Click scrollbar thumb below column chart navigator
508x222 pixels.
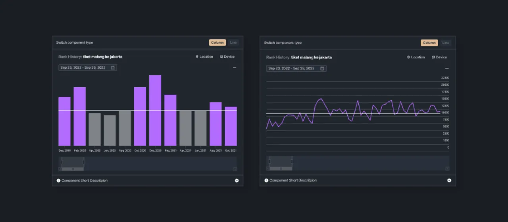coord(72,169)
